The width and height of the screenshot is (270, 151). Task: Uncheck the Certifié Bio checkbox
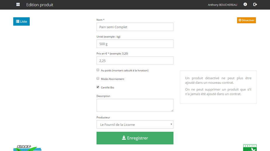(98, 87)
